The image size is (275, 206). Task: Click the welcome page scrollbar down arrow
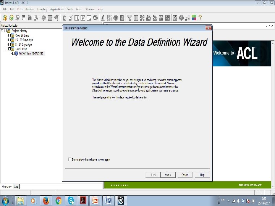point(273,187)
